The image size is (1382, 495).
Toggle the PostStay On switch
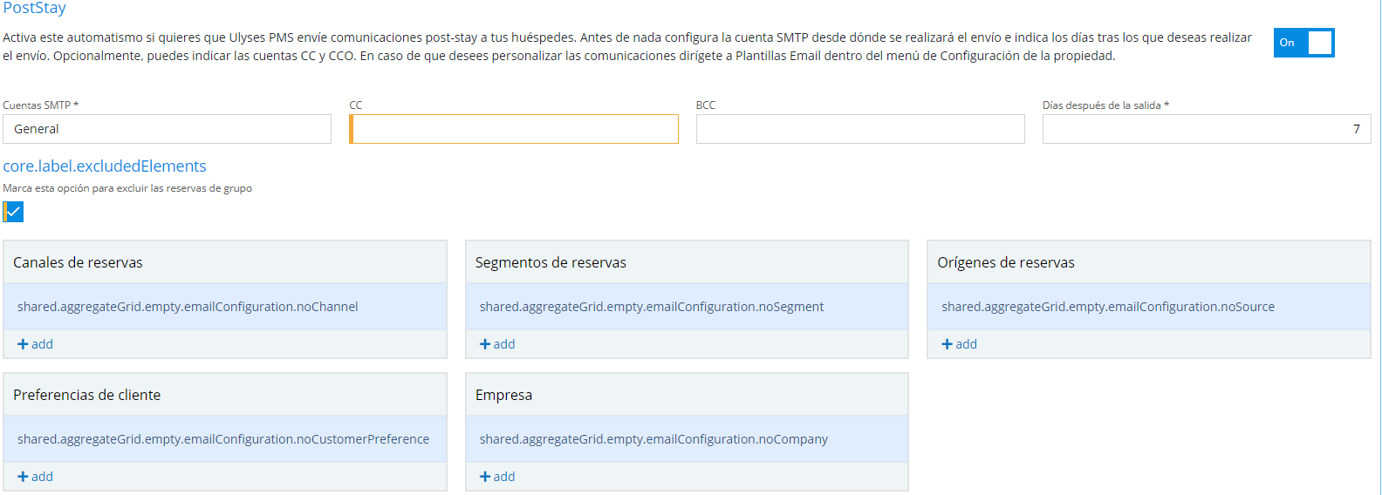coord(1303,43)
